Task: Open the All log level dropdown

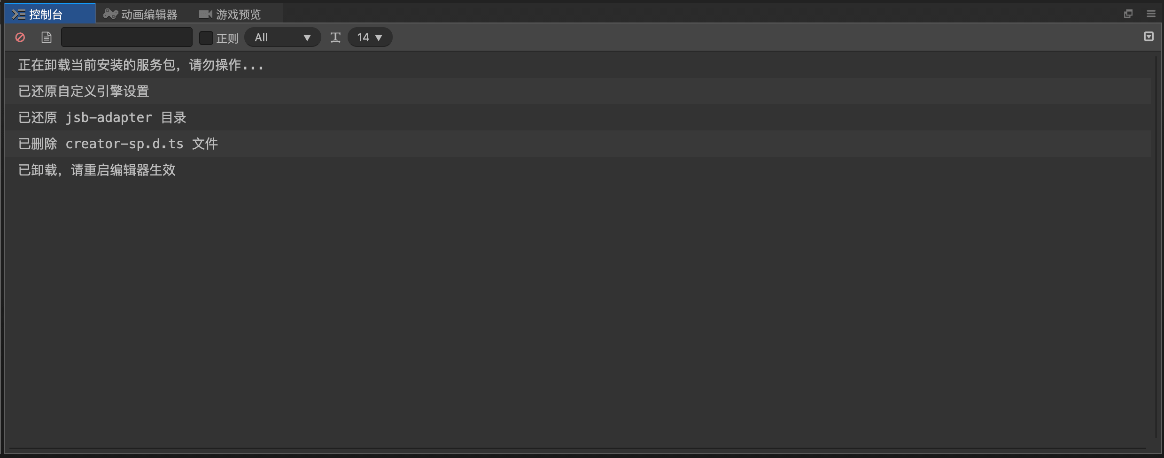Action: pos(283,38)
